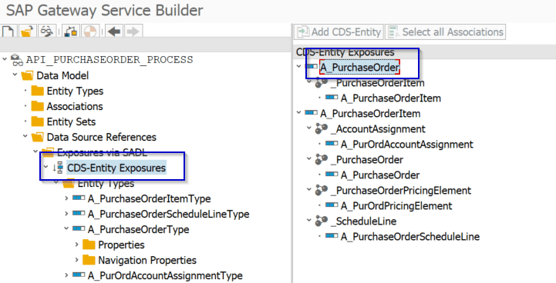Image resolution: width=556 pixels, height=283 pixels.
Task: Click the A_PurchaseOrderScheduleLine entity icon
Action: pyautogui.click(x=332, y=235)
